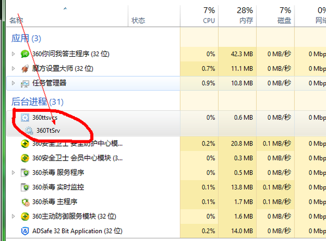Sort by the 内存 column header
The height and width of the screenshot is (241, 326).
(237, 16)
